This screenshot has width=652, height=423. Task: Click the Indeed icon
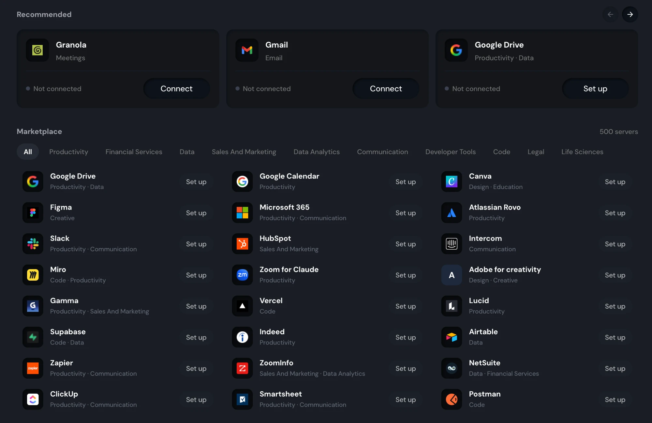[242, 337]
